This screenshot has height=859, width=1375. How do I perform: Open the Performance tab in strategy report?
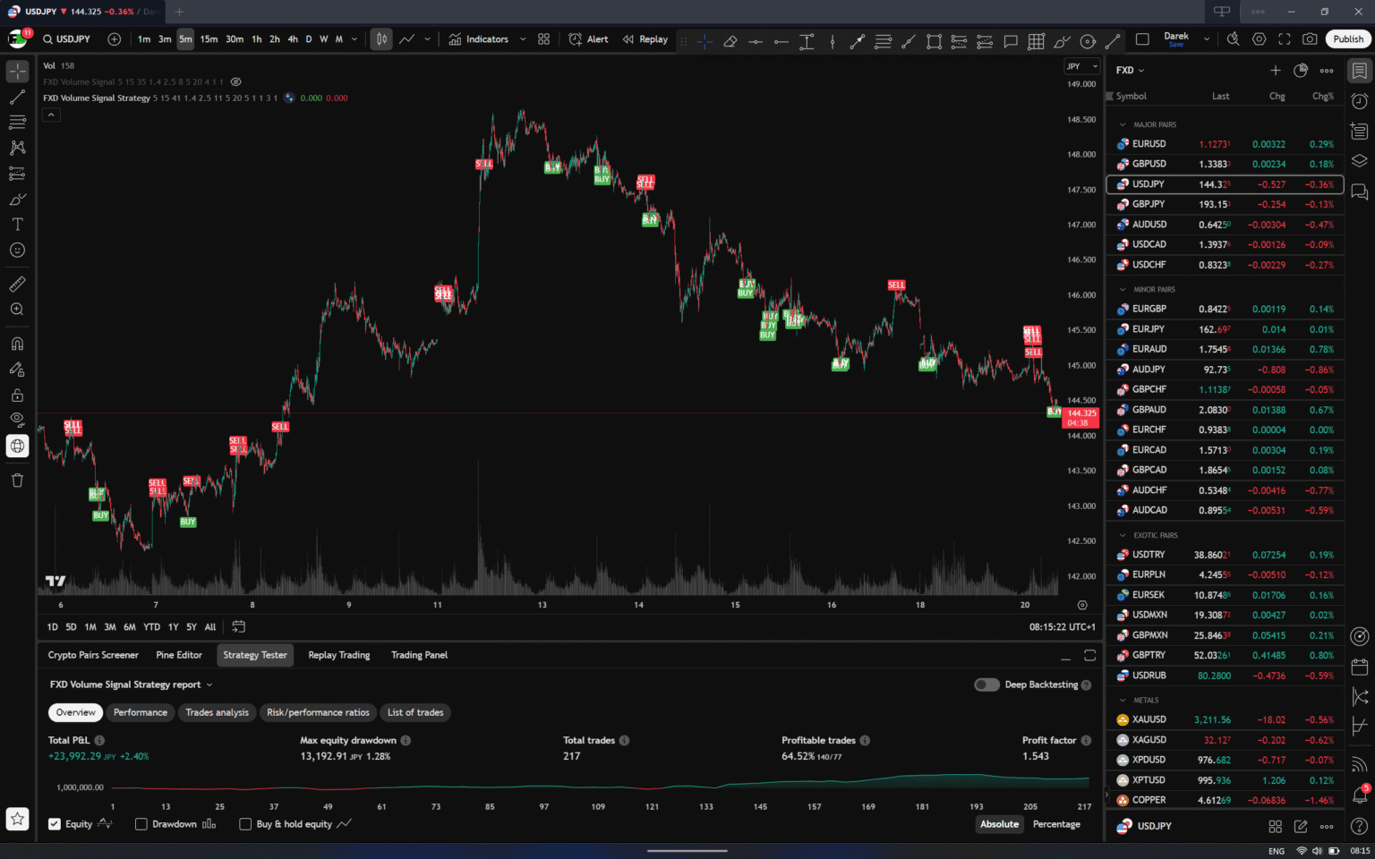tap(140, 712)
